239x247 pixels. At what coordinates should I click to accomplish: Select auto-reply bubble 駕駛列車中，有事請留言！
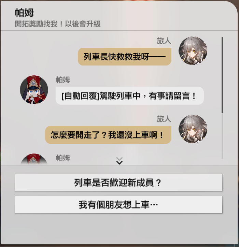tap(130, 96)
